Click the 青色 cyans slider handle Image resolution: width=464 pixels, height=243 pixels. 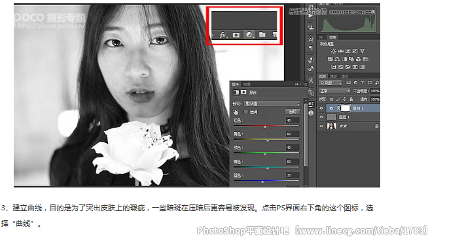click(268, 169)
